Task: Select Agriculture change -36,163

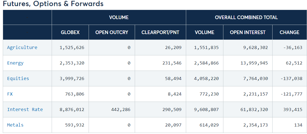Action: click(x=293, y=47)
